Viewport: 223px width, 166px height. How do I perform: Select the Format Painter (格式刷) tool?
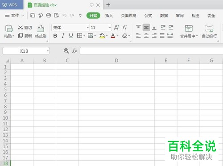[x=41, y=31]
